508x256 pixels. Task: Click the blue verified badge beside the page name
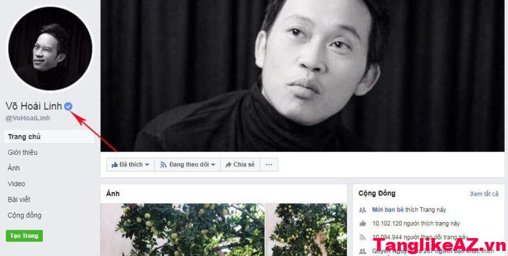[68, 106]
